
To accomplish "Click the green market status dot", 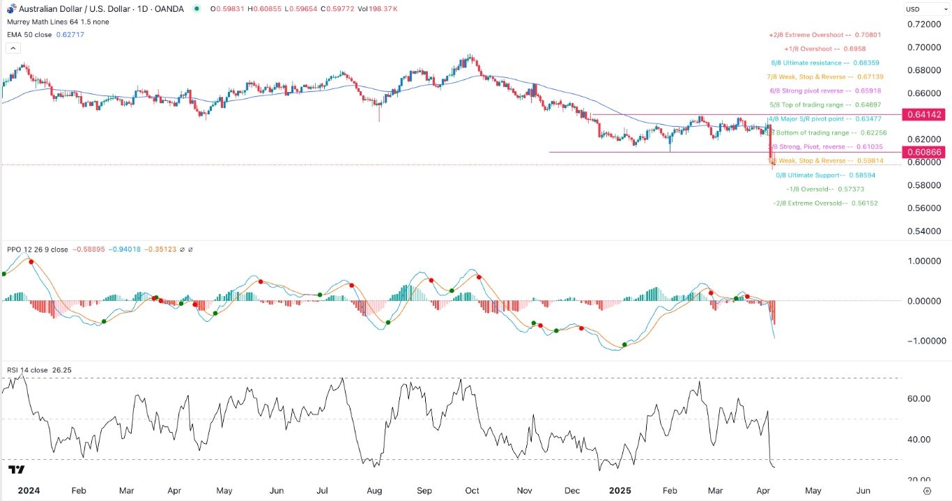I will (198, 9).
